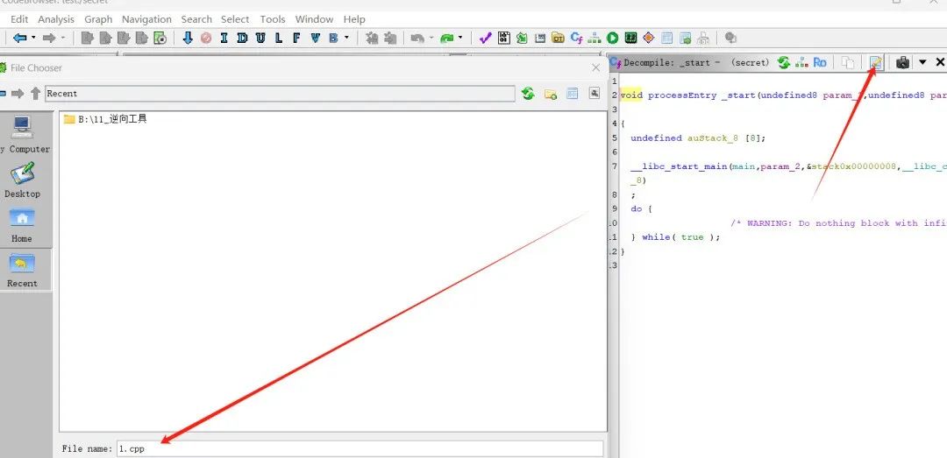The width and height of the screenshot is (947, 458).
Task: Click the 'L' next label navigation icon
Action: (x=279, y=38)
